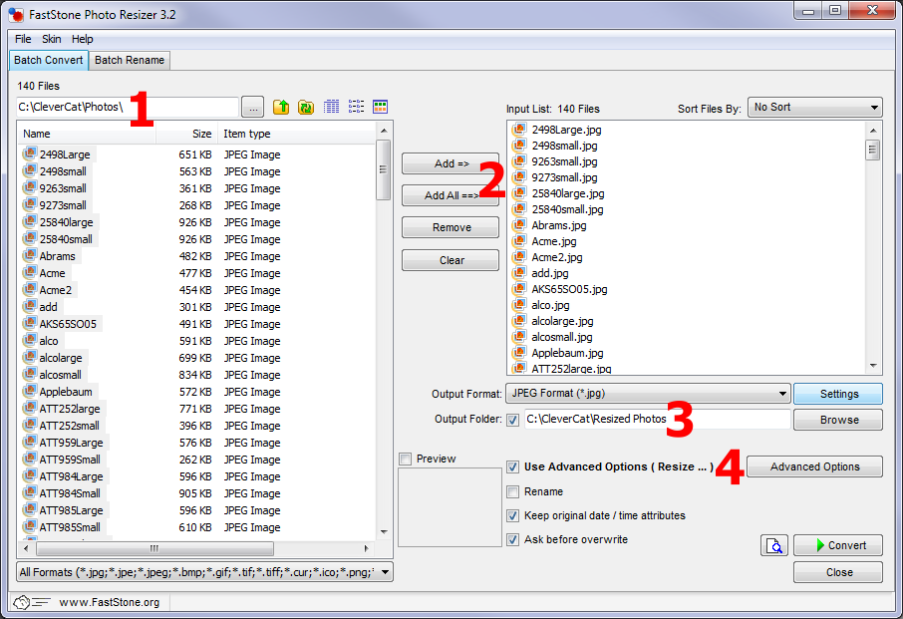The image size is (903, 619).
Task: Click the conversion preview magnifier icon
Action: click(774, 545)
